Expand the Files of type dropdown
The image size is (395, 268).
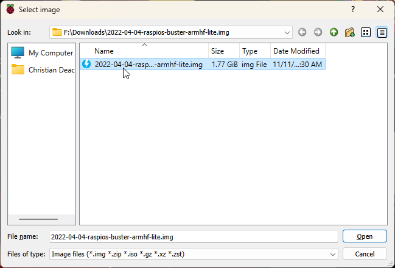(x=332, y=254)
